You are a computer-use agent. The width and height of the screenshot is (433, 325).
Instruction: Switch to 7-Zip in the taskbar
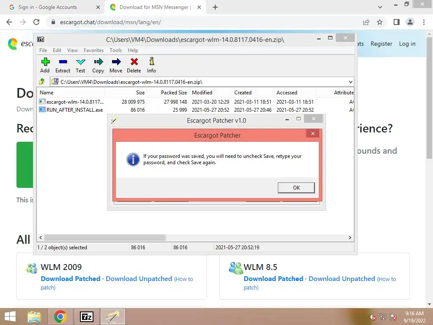[86, 317]
